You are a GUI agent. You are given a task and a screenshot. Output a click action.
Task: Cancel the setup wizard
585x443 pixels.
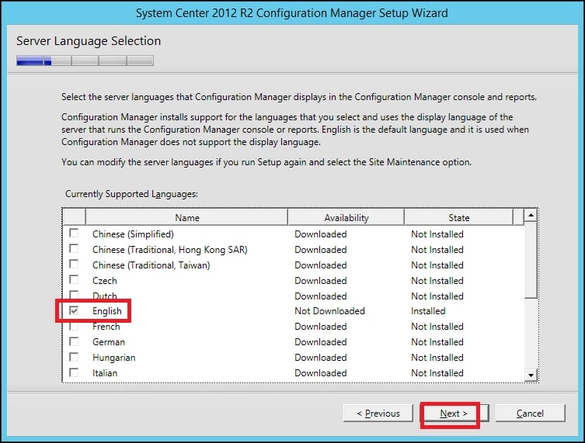tap(530, 414)
